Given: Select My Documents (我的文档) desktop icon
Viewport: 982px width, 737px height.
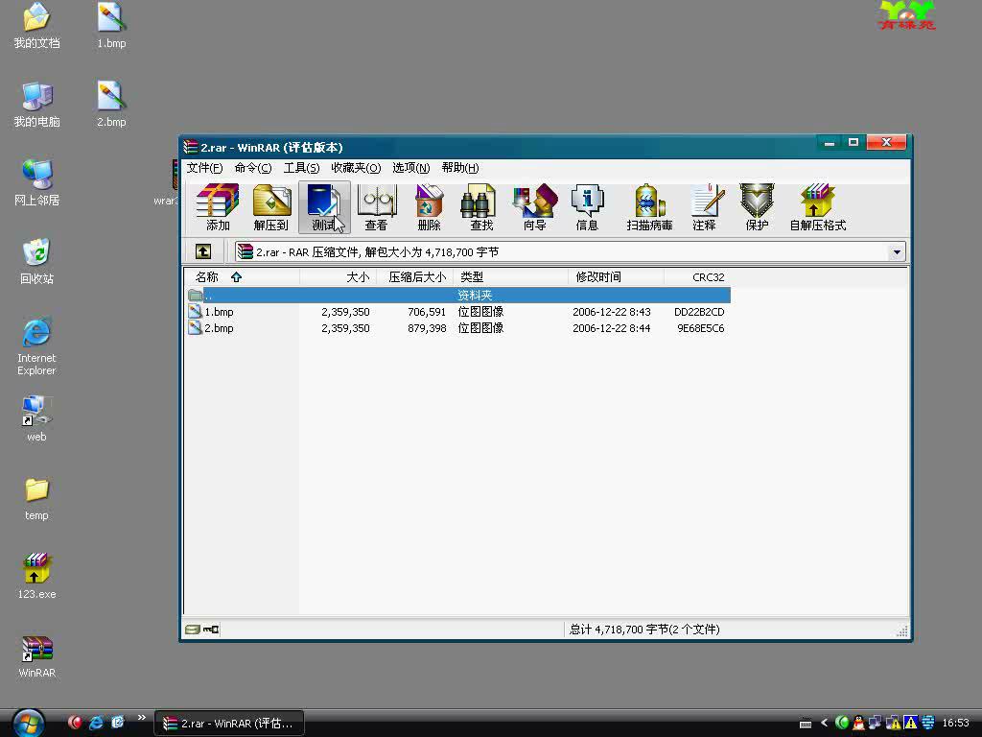Looking at the screenshot, I should 36,26.
